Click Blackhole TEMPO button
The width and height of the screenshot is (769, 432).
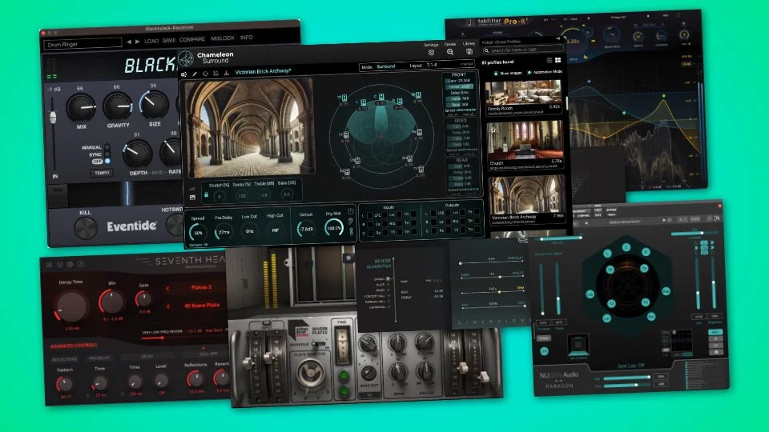[x=102, y=173]
